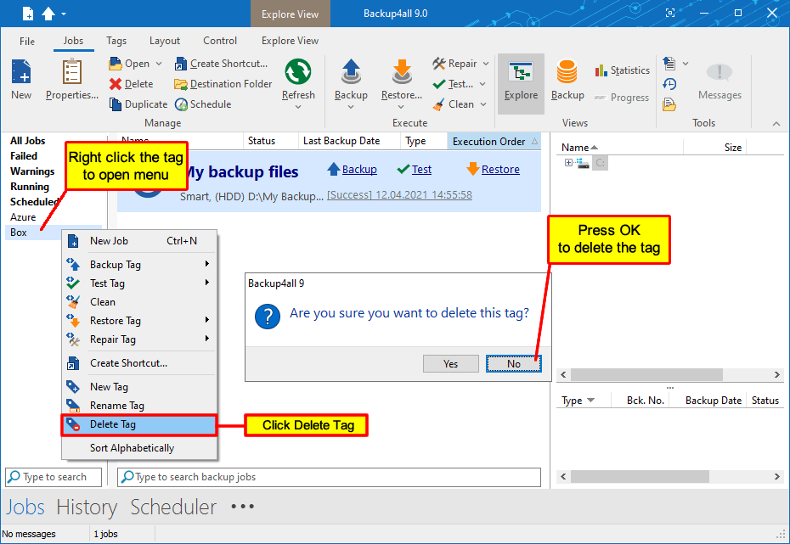This screenshot has width=790, height=544.
Task: Sort by Last Backup Date column
Action: pos(348,142)
